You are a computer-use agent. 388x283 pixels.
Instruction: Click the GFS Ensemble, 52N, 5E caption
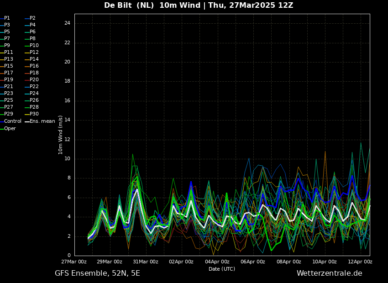[97, 273]
